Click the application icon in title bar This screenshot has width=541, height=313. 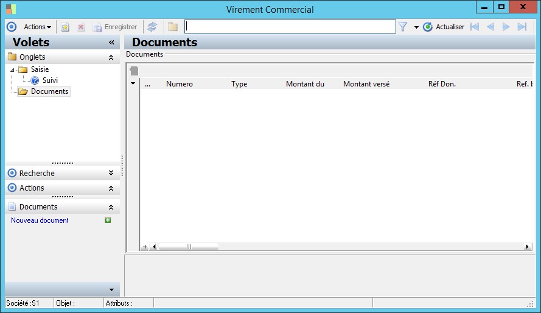[11, 9]
